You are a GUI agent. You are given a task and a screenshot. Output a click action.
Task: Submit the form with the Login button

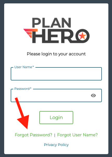pyautogui.click(x=56, y=118)
